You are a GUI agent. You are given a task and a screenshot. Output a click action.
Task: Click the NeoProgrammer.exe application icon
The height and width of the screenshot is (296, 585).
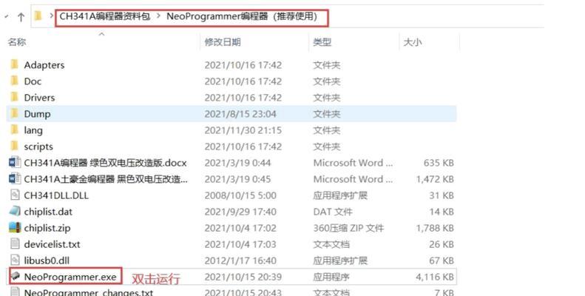click(x=15, y=277)
